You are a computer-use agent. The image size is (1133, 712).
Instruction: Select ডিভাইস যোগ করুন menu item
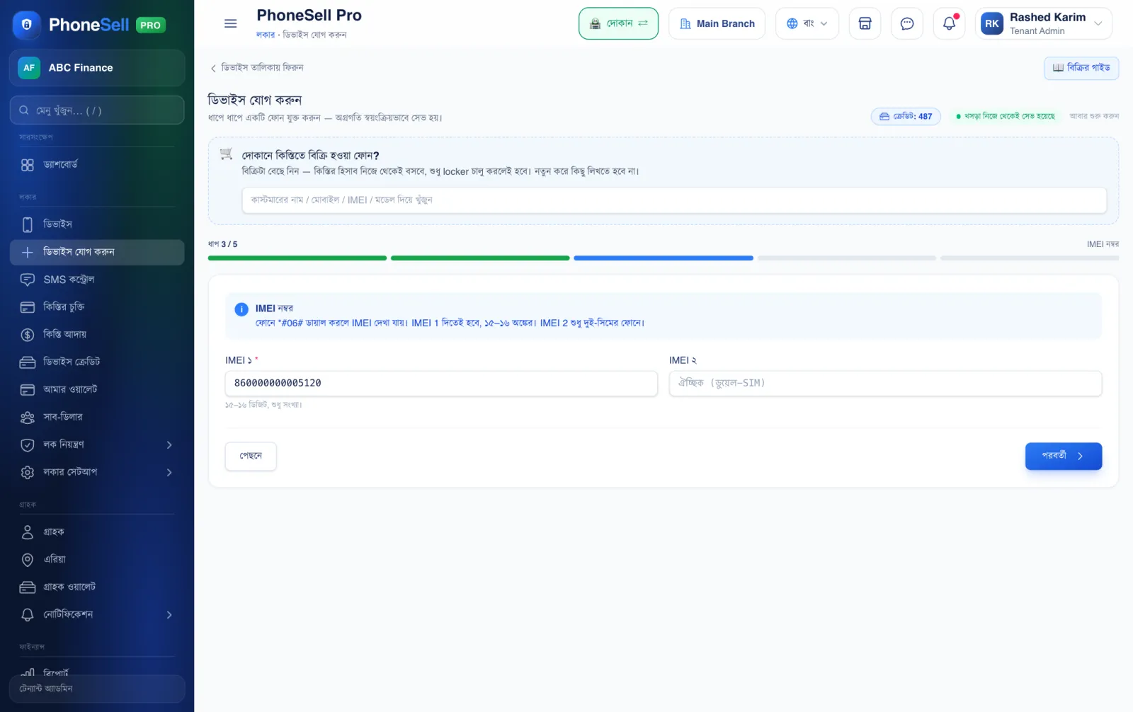97,252
